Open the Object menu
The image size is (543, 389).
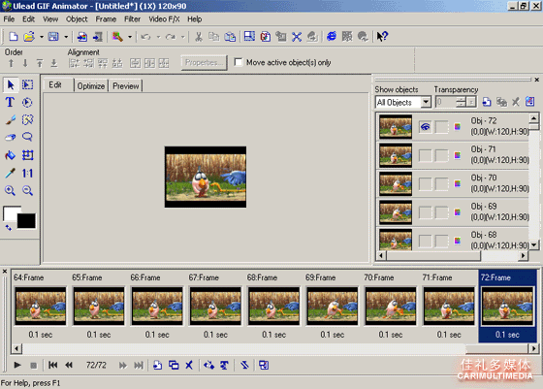coord(77,19)
